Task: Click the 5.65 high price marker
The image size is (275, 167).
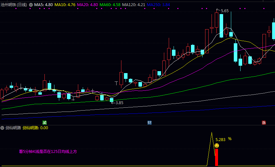Action: coord(224,11)
